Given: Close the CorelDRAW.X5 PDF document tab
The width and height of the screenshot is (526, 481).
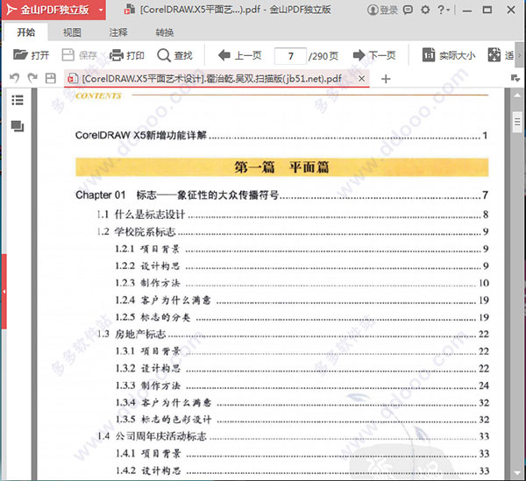Looking at the screenshot, I should coord(361,79).
